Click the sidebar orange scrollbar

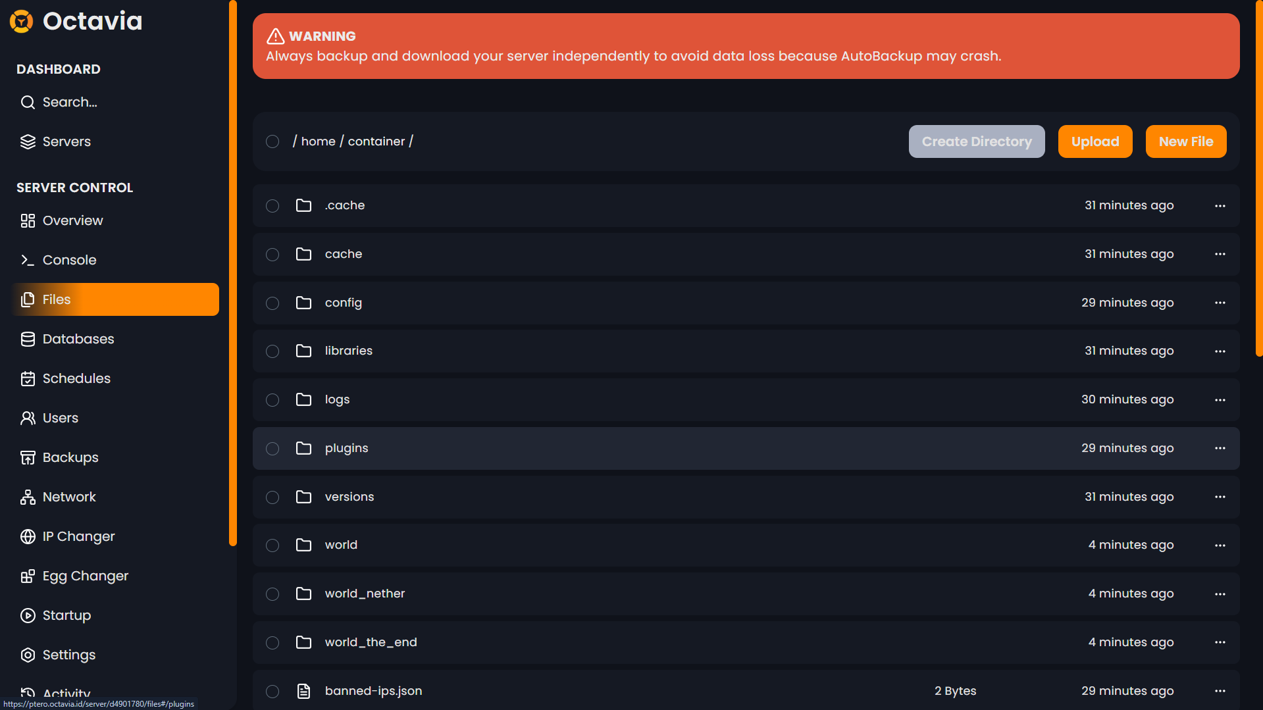232,273
